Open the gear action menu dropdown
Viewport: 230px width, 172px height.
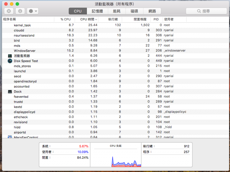(33, 11)
